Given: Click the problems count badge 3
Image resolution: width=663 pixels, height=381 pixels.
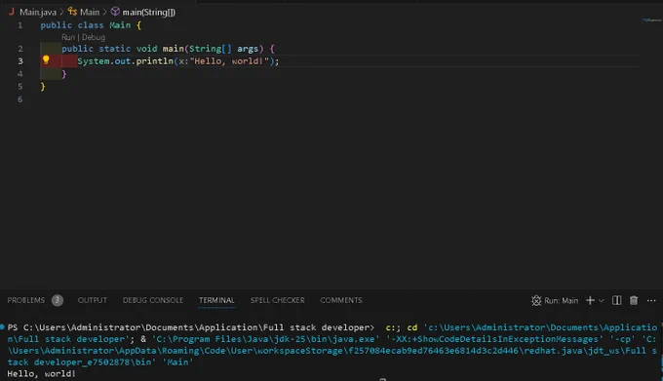Looking at the screenshot, I should (58, 300).
